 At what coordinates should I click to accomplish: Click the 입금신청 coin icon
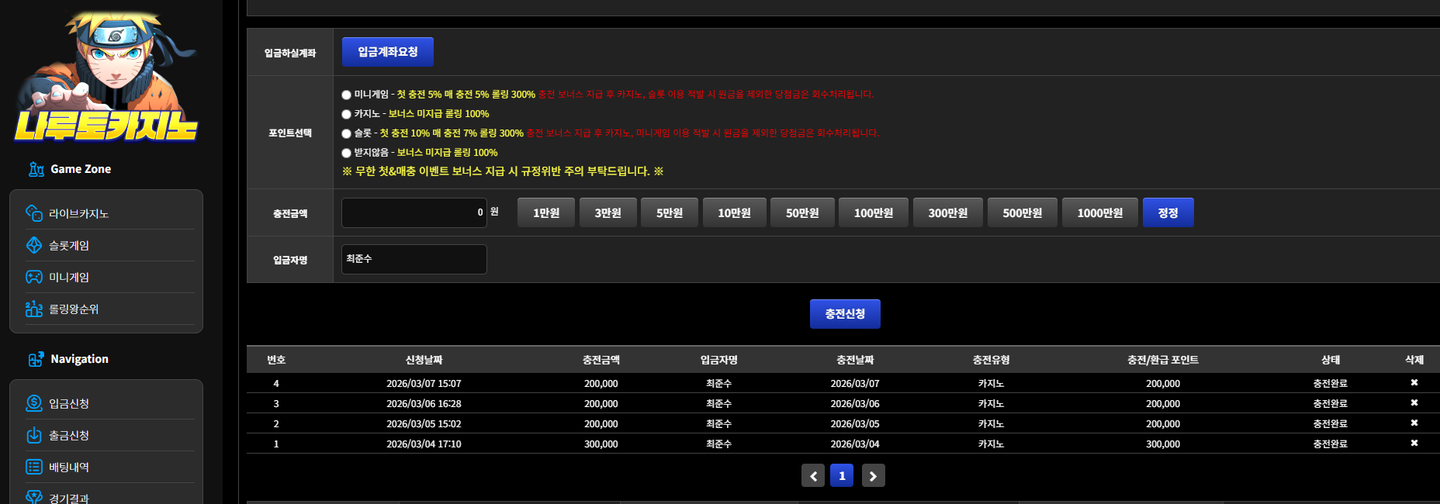(34, 403)
